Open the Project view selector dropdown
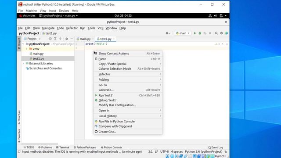The height and width of the screenshot is (158, 281). (x=32, y=39)
